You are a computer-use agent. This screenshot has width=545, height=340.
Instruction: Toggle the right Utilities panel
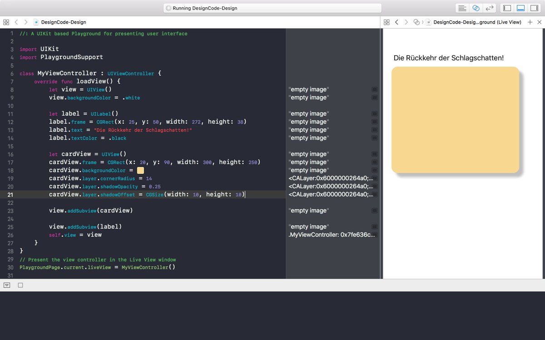[x=534, y=8]
